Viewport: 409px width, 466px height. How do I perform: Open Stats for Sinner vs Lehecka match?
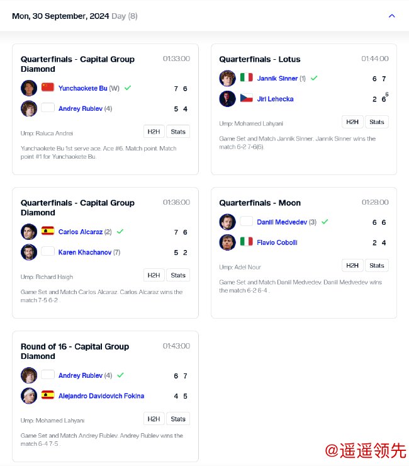[377, 122]
